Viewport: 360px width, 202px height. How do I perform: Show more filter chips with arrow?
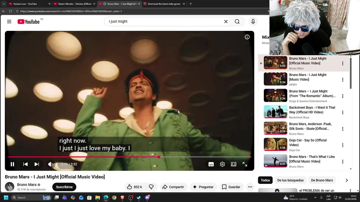[x=346, y=180]
